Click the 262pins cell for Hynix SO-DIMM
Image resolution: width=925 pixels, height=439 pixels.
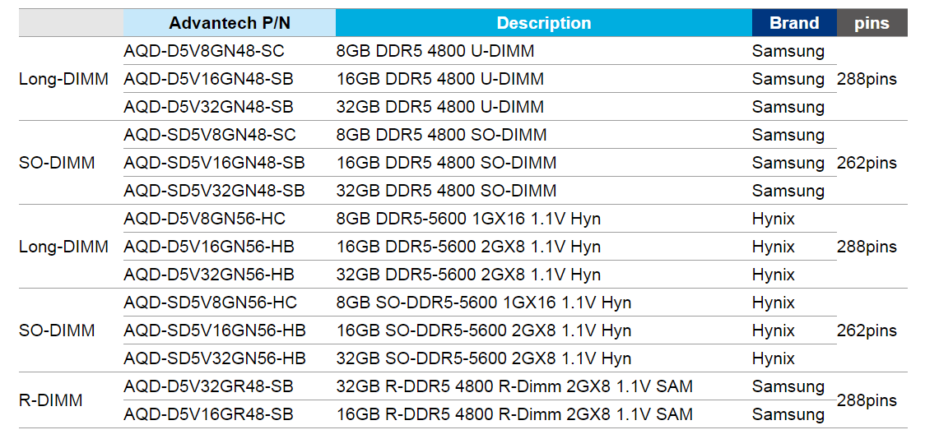coord(867,330)
